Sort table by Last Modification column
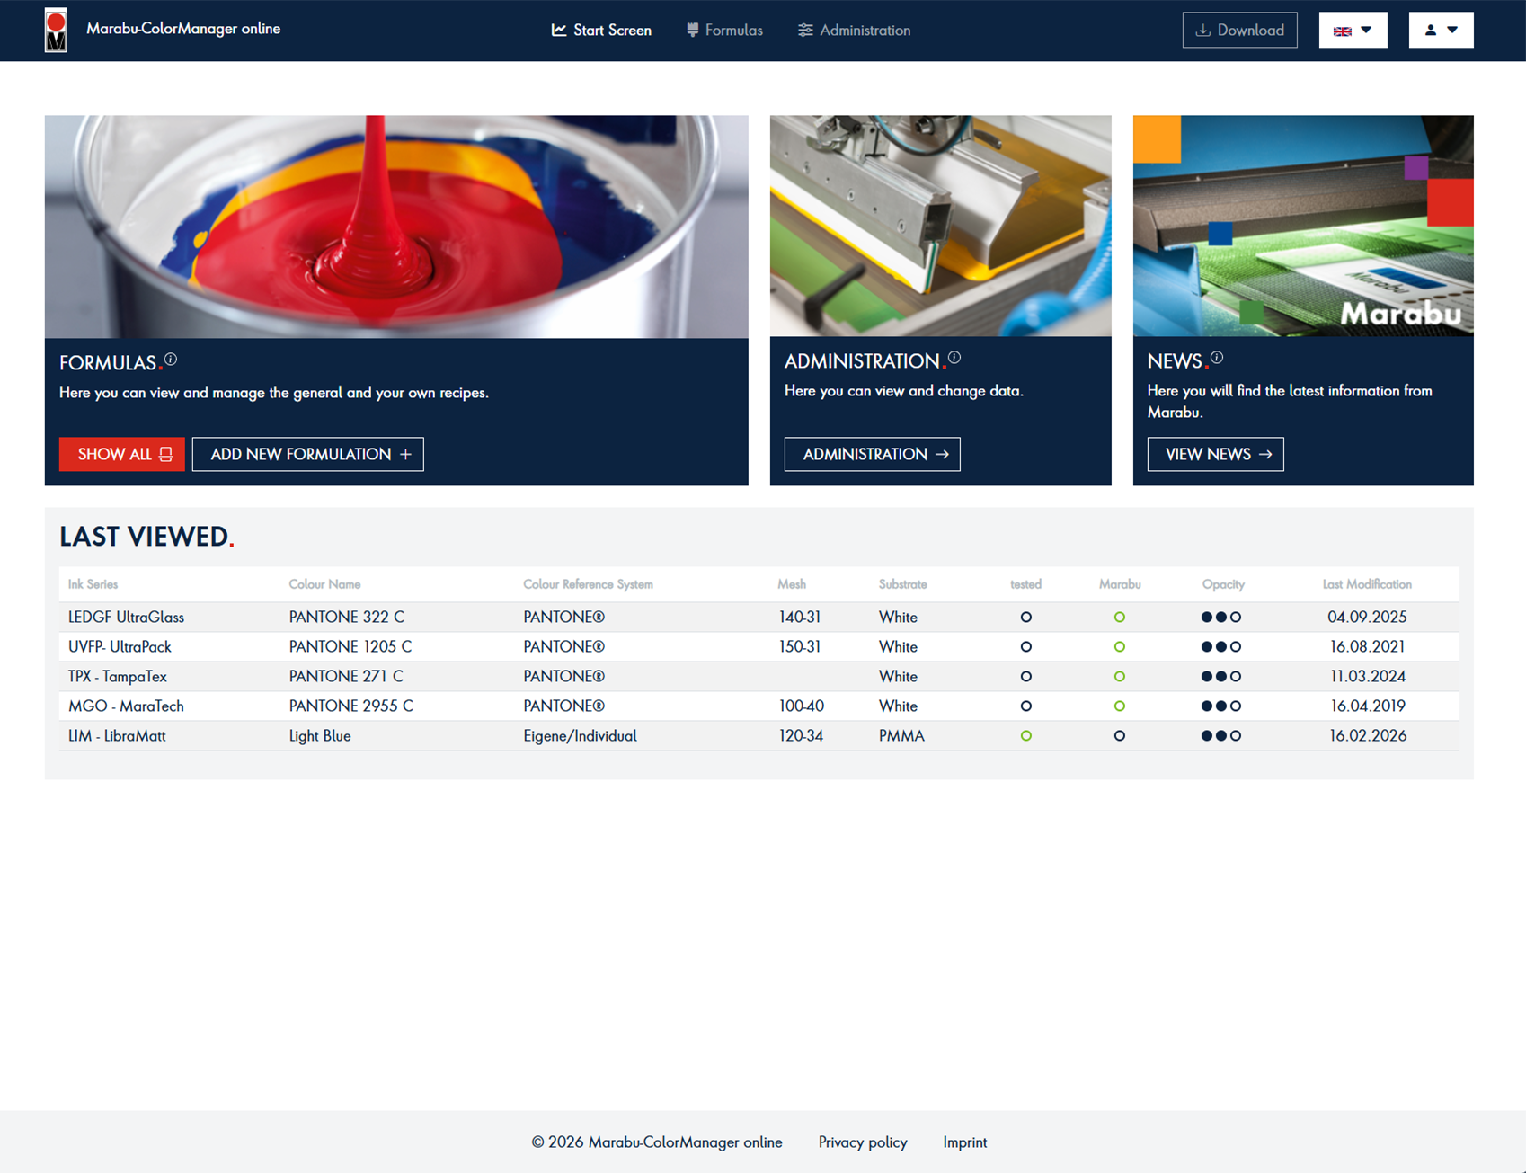This screenshot has height=1173, width=1526. pos(1366,584)
